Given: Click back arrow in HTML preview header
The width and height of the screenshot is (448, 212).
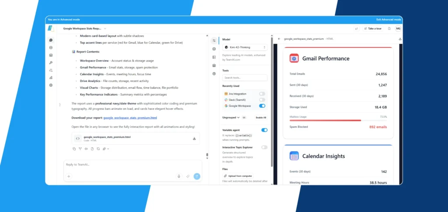Looking at the screenshot, I should (279, 39).
